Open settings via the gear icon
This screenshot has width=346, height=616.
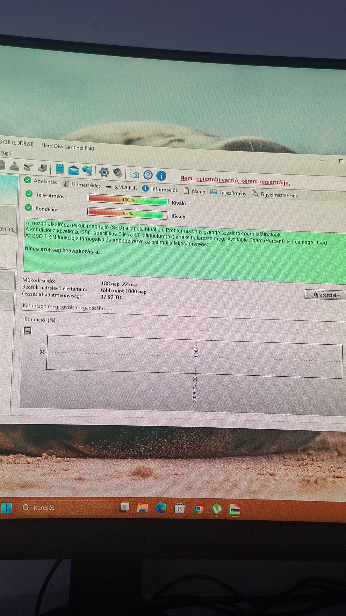[104, 172]
